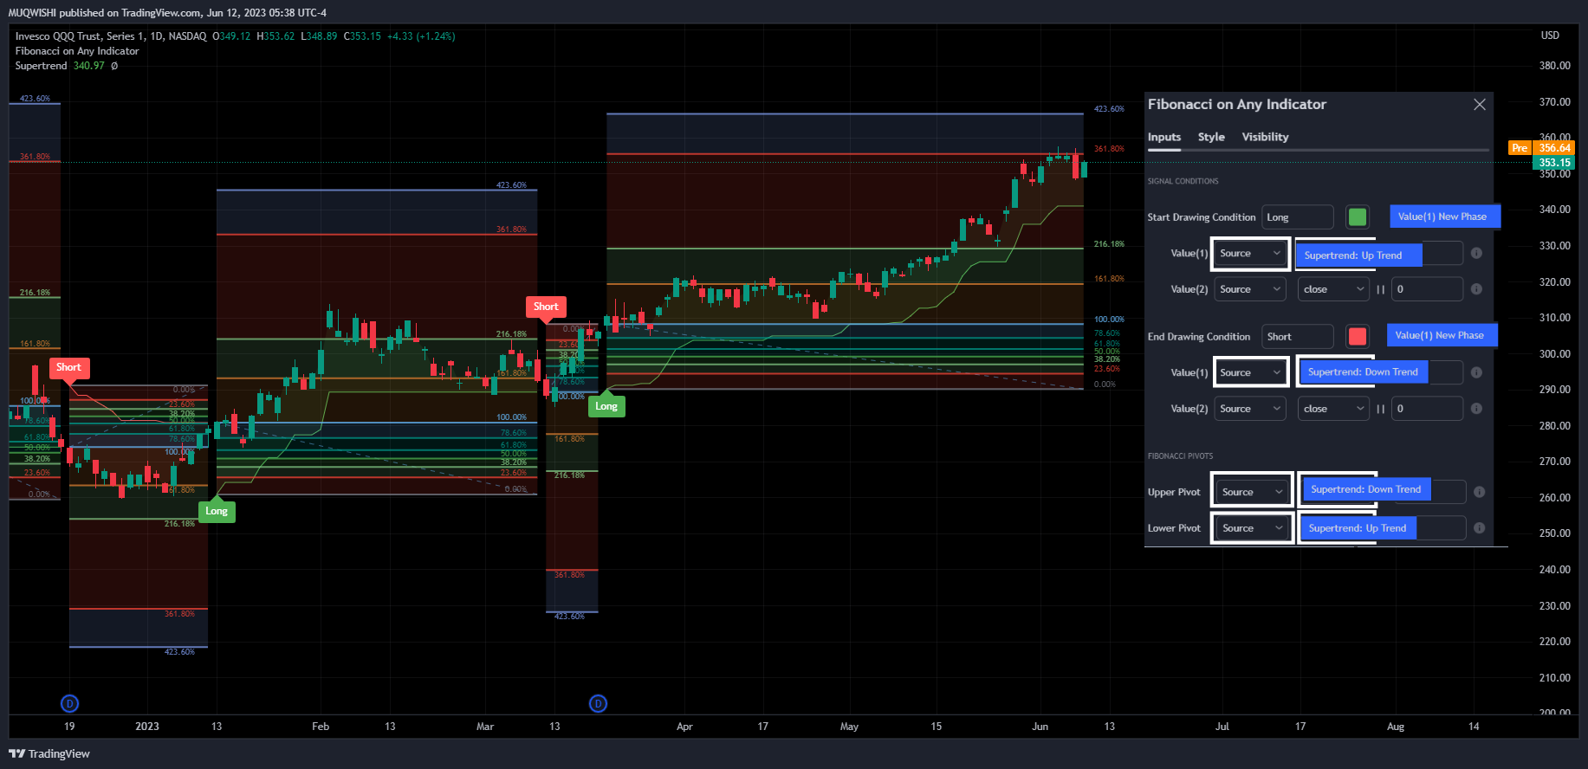
Task: Edit the 0 value field under End condition
Action: tap(1427, 409)
